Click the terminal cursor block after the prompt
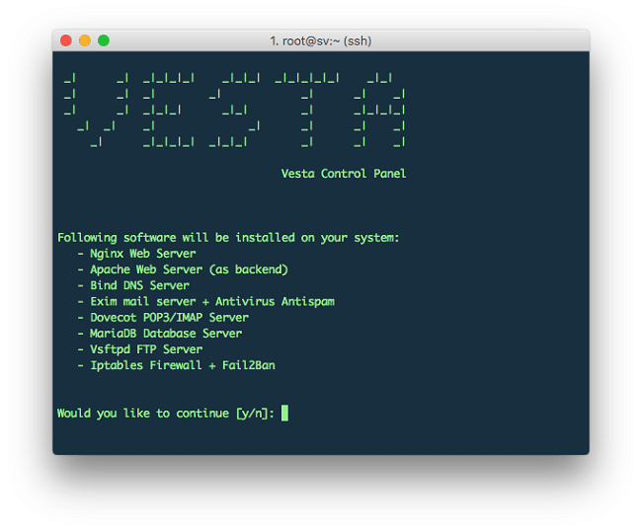The height and width of the screenshot is (530, 642). (x=284, y=413)
